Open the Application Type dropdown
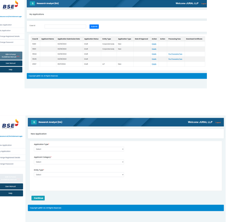 79,149
